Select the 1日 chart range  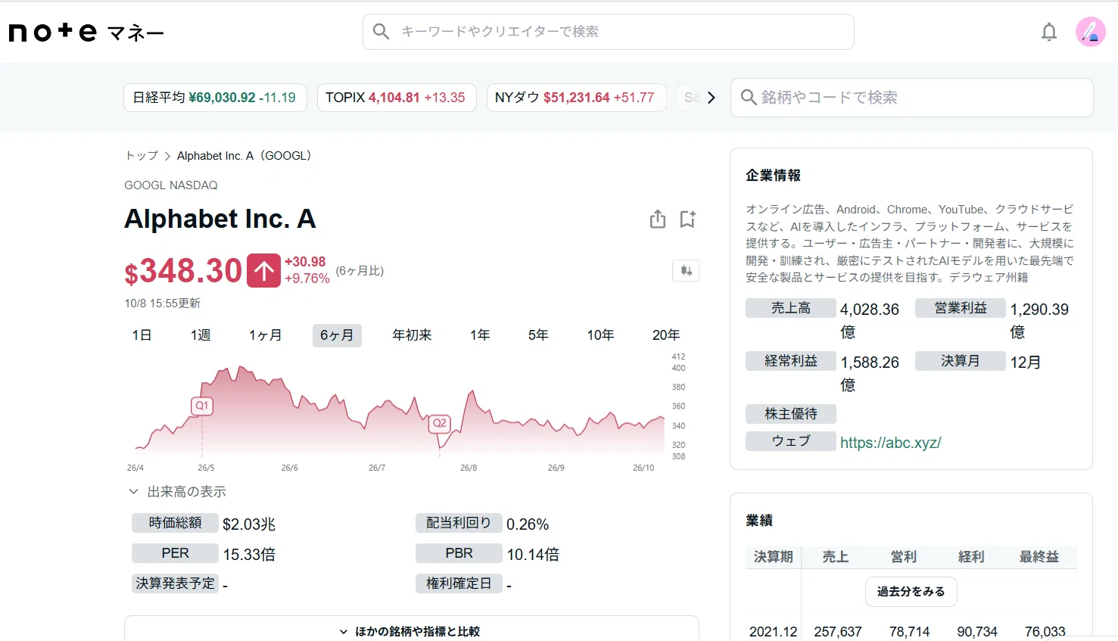(142, 335)
